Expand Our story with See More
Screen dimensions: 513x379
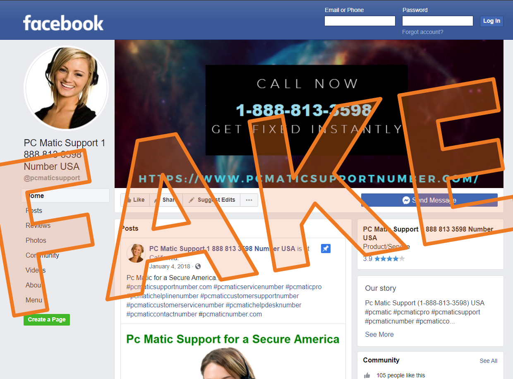click(x=379, y=334)
